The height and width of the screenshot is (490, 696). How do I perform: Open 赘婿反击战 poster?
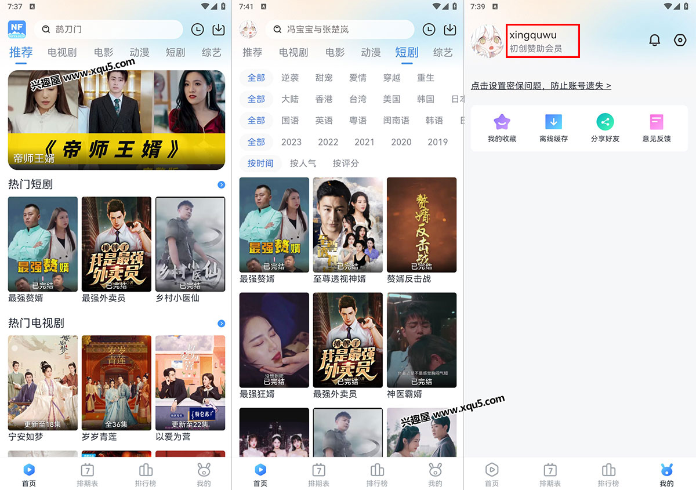tap(422, 225)
